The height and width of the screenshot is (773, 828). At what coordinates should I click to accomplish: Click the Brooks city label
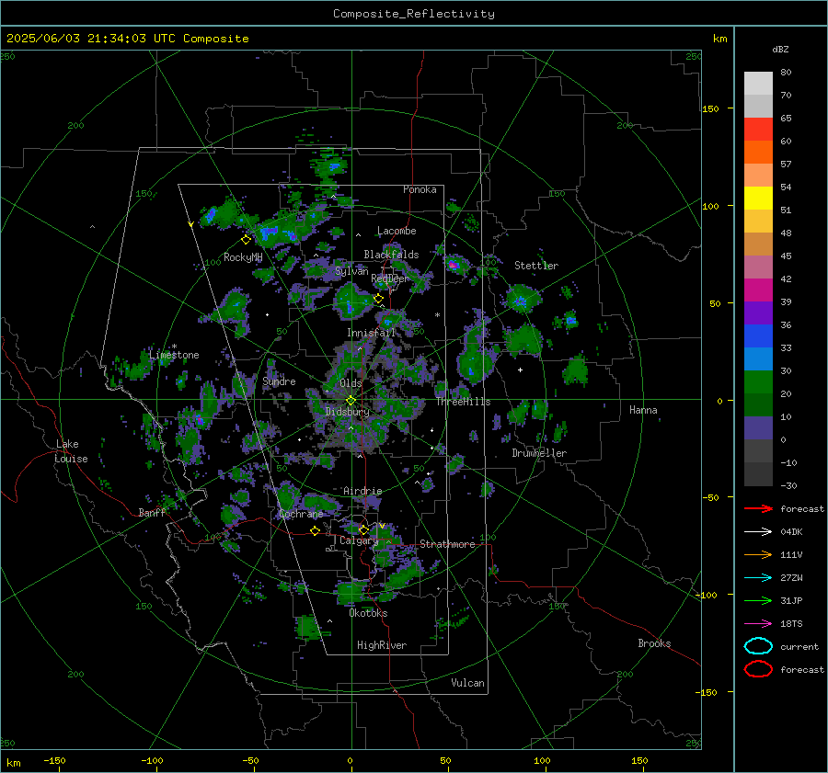click(654, 643)
